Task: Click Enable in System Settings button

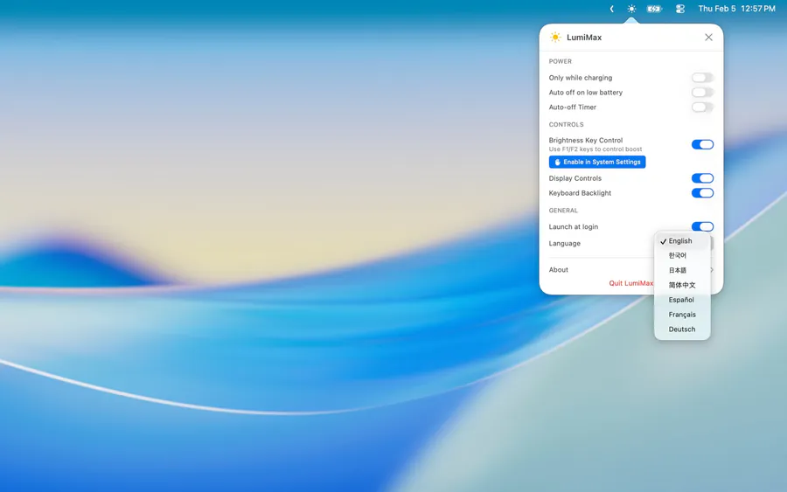Action: pos(597,162)
